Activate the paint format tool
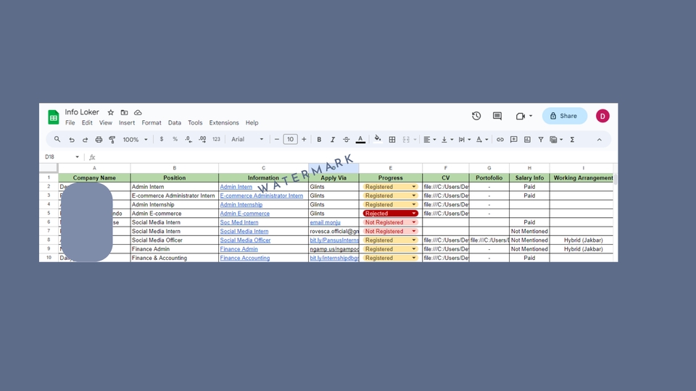The height and width of the screenshot is (391, 696). click(112, 140)
